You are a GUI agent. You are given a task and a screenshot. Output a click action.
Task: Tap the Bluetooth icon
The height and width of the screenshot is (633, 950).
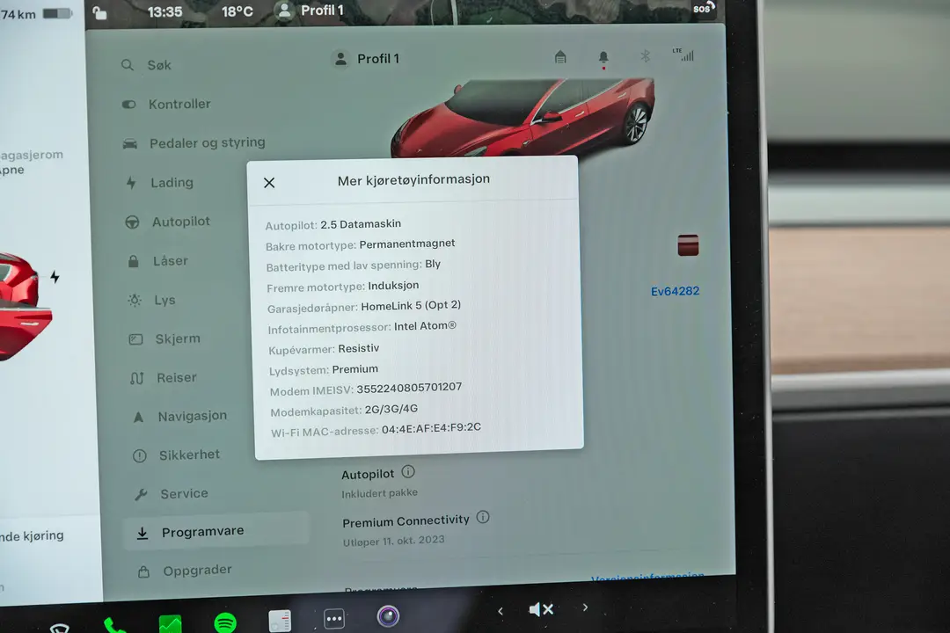point(646,56)
